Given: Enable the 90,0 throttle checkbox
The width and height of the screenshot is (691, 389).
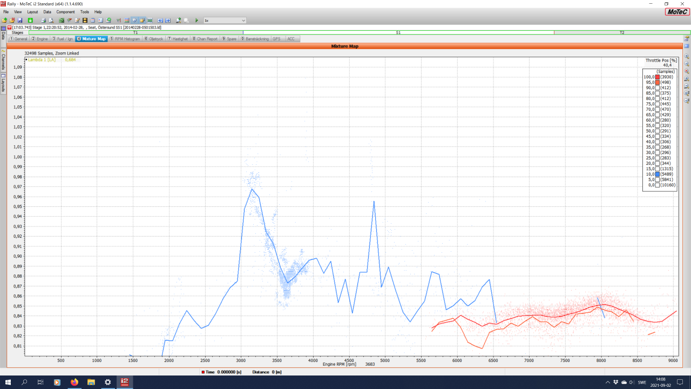Looking at the screenshot, I should 657,88.
